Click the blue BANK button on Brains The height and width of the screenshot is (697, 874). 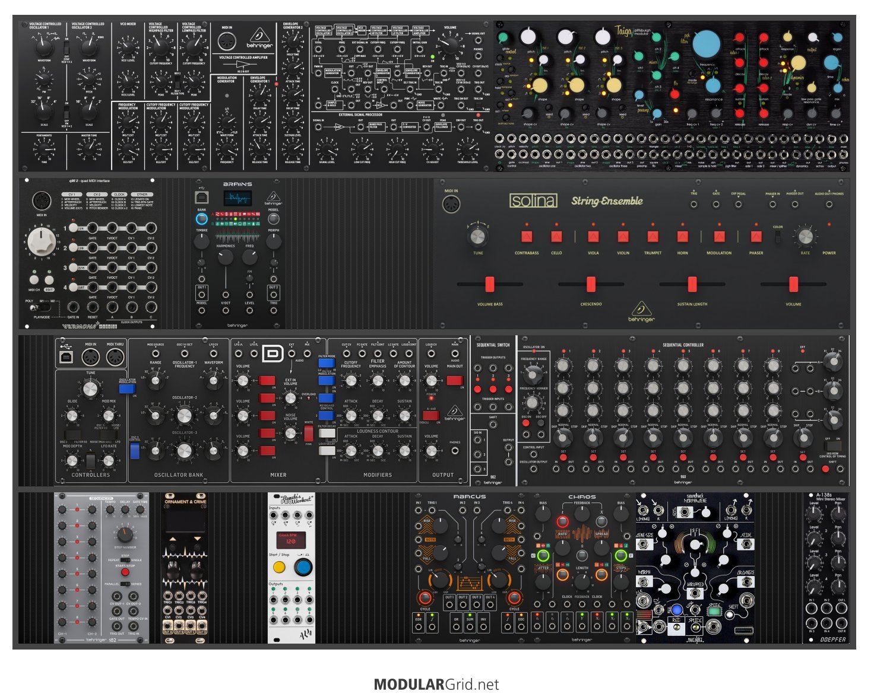(x=202, y=219)
